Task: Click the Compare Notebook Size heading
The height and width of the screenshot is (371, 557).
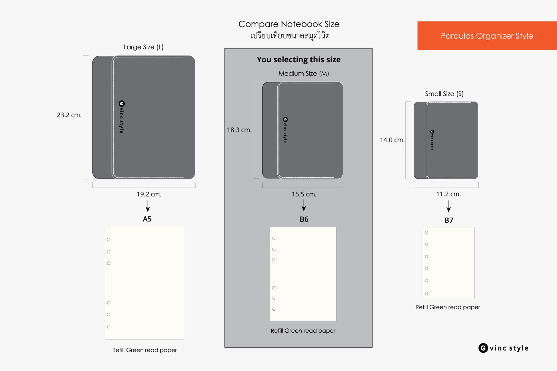Action: click(x=289, y=24)
